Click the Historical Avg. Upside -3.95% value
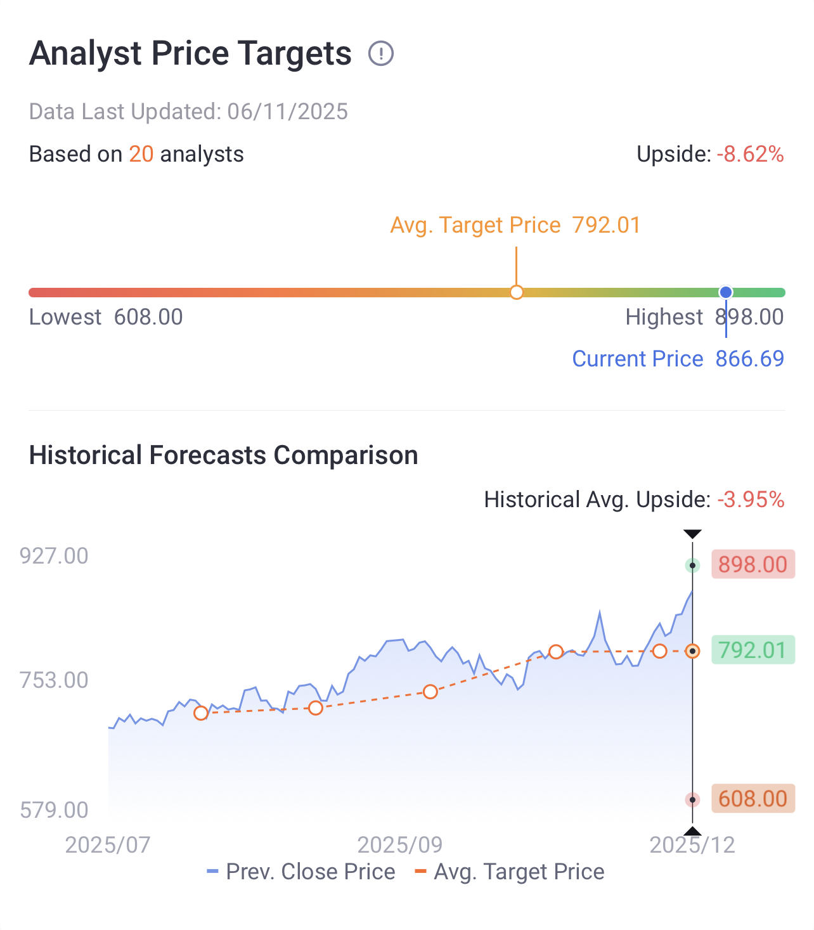 751,500
